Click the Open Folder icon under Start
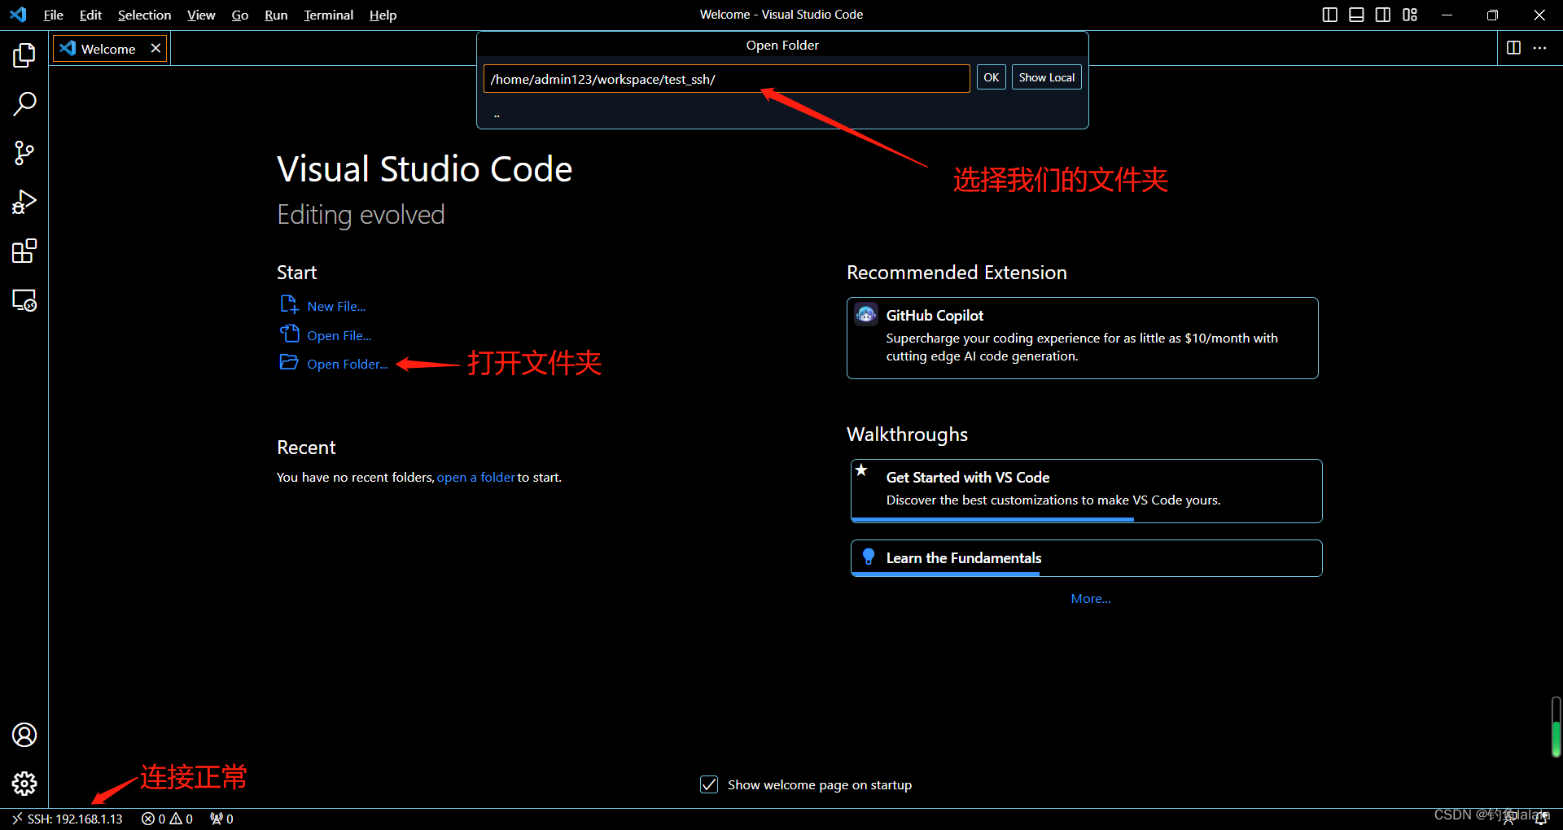The width and height of the screenshot is (1563, 830). pos(289,362)
